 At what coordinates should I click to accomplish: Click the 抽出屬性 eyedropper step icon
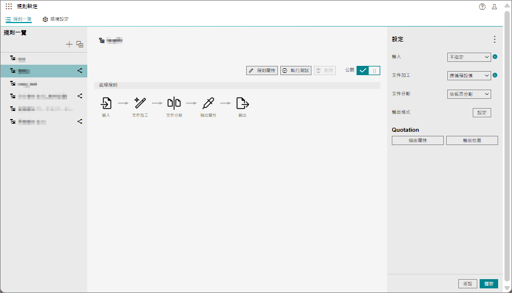[208, 103]
